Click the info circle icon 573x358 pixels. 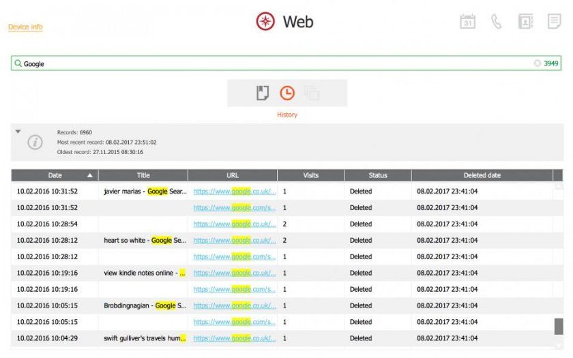coord(35,142)
